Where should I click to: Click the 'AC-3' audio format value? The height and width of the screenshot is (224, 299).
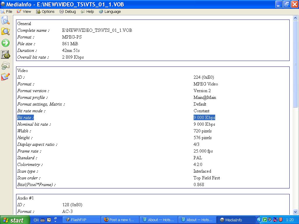(x=67, y=211)
